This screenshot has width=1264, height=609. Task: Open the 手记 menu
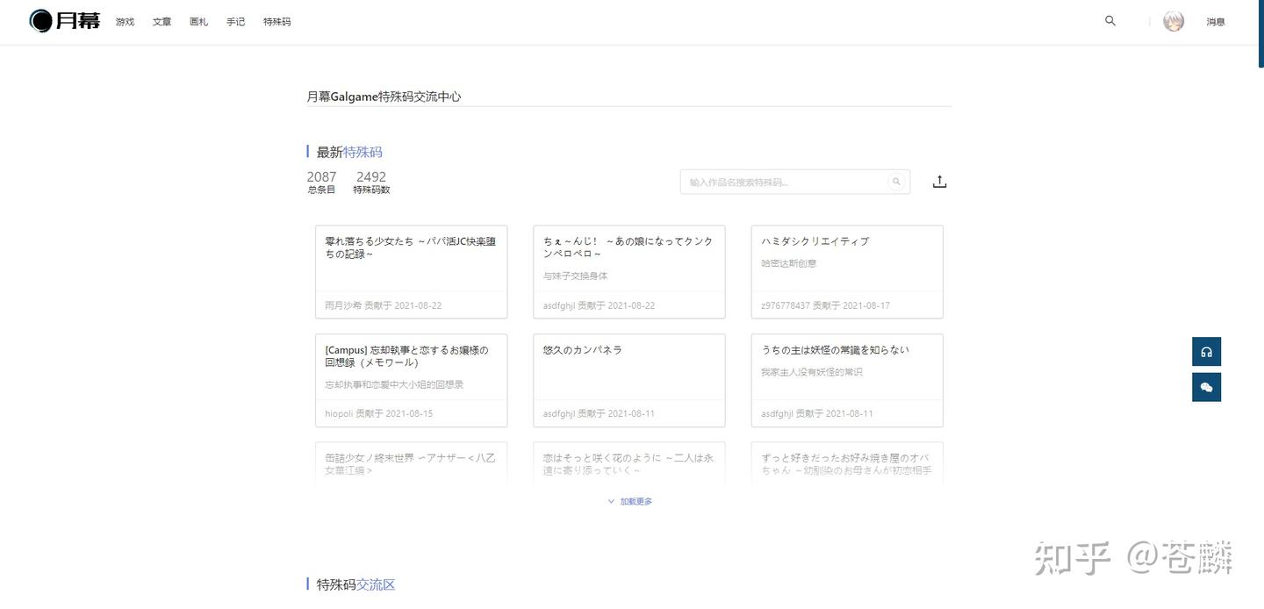[235, 22]
